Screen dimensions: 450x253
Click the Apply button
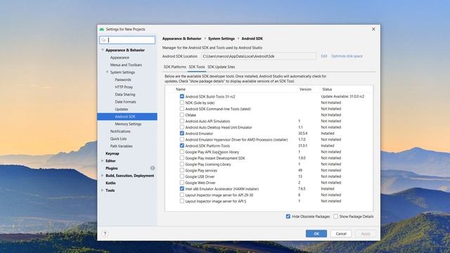coord(366,234)
